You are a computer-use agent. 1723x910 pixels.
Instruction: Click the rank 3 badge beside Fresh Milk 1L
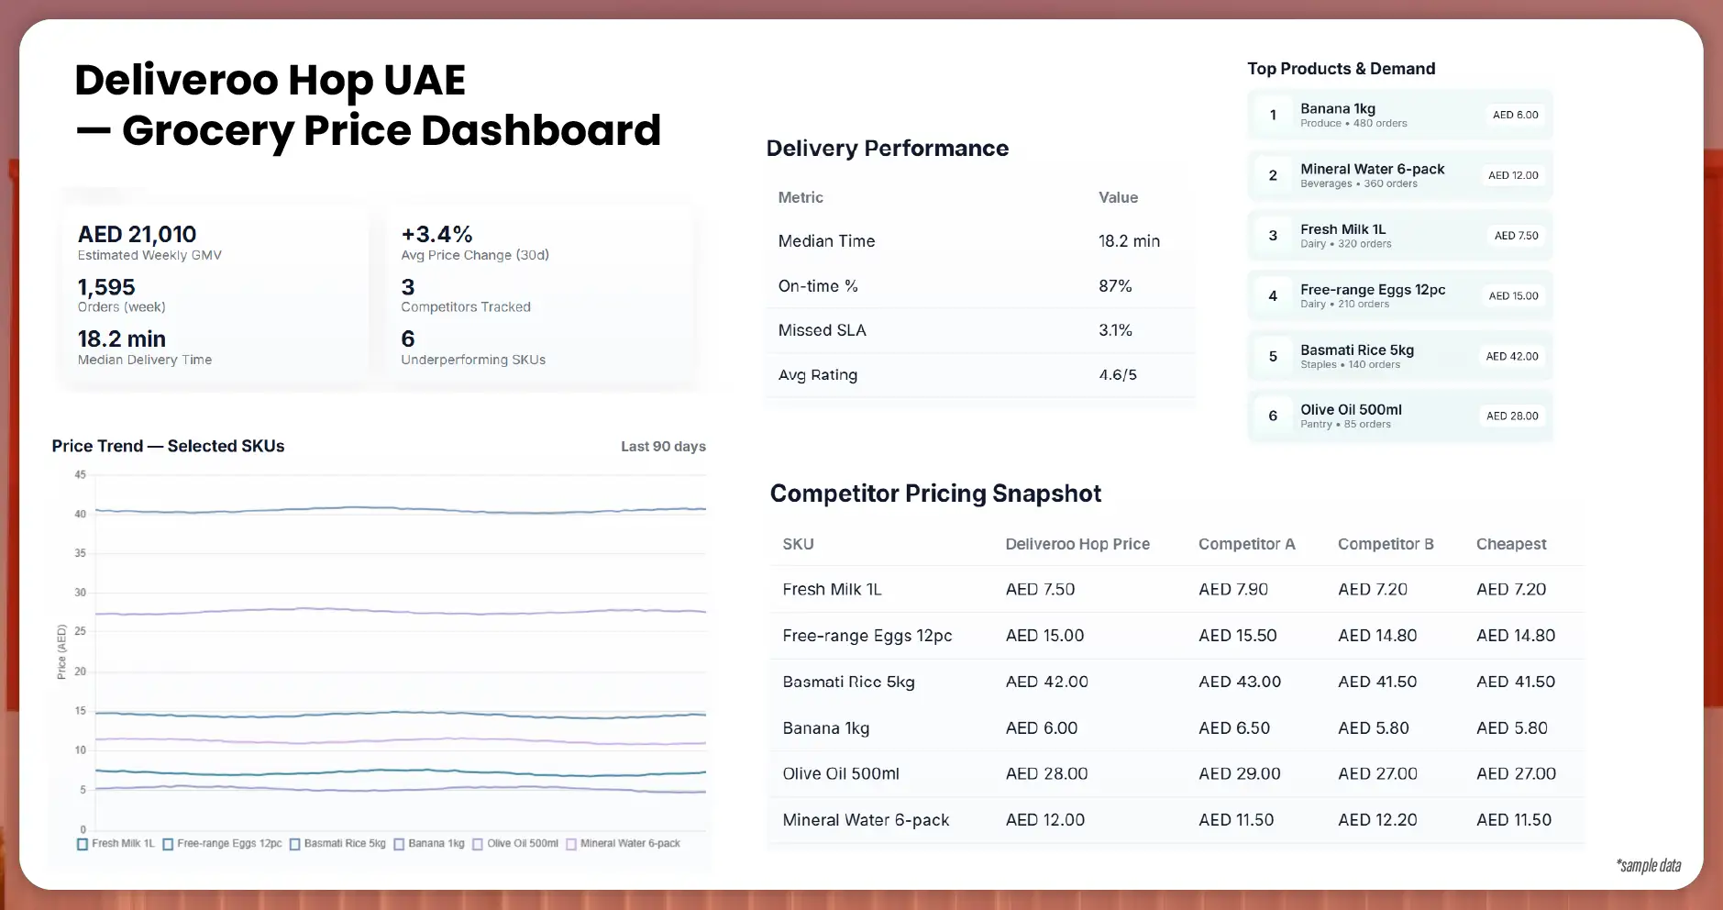[x=1273, y=235]
